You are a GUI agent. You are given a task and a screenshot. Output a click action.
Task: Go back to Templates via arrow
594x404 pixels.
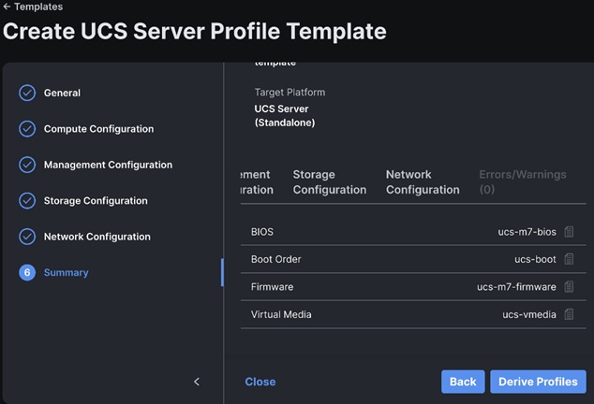(7, 7)
